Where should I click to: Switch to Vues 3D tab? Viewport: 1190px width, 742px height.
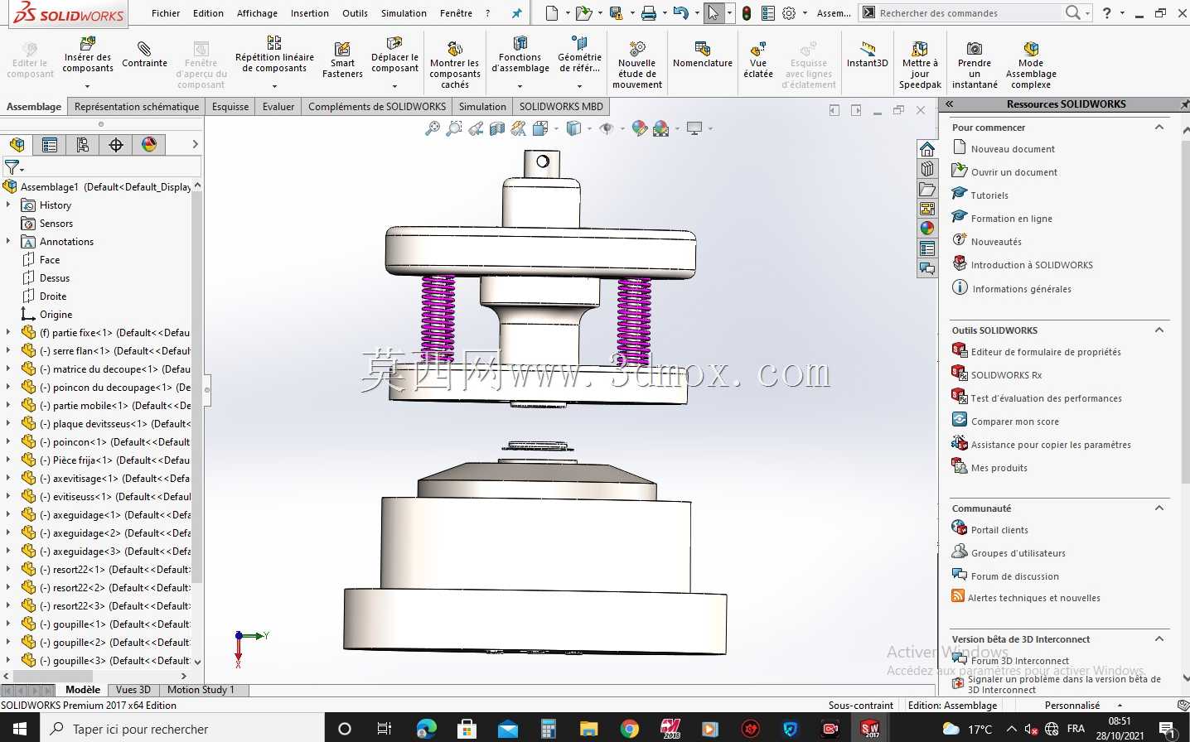133,690
